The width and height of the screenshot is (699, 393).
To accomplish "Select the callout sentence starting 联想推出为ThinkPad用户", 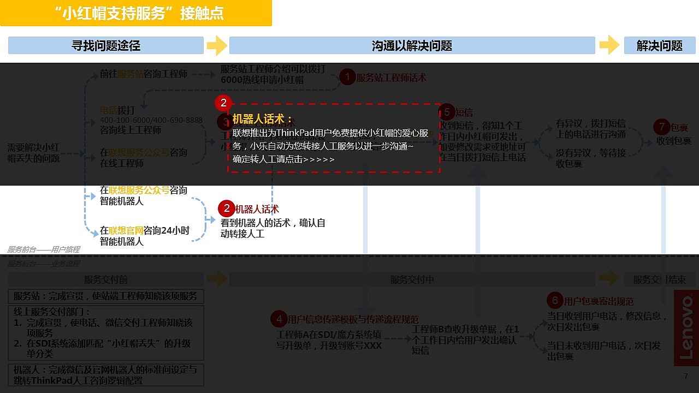I will (x=330, y=139).
